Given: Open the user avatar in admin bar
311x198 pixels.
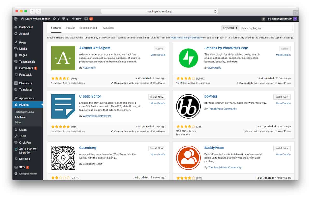Looking at the screenshot, I should click(x=295, y=19).
